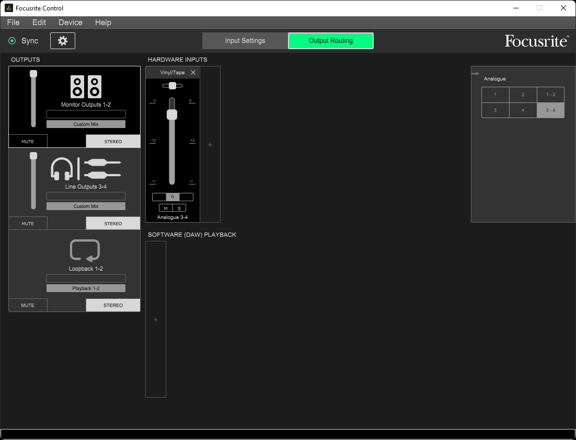Click the Vinyl/Tape channel name field
576x440 pixels.
pyautogui.click(x=172, y=72)
